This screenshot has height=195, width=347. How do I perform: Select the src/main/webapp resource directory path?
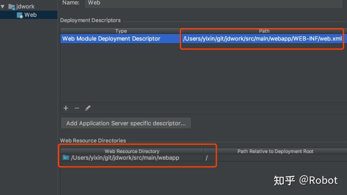click(x=125, y=158)
